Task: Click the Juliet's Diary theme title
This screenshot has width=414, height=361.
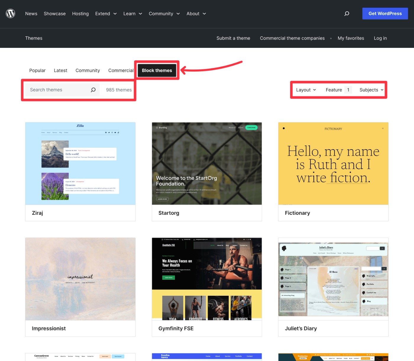Action: point(301,329)
